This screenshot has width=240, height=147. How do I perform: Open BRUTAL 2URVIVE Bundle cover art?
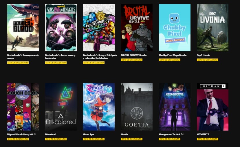[137, 28]
